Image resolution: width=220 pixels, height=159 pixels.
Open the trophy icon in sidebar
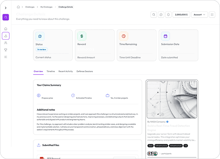(6, 50)
